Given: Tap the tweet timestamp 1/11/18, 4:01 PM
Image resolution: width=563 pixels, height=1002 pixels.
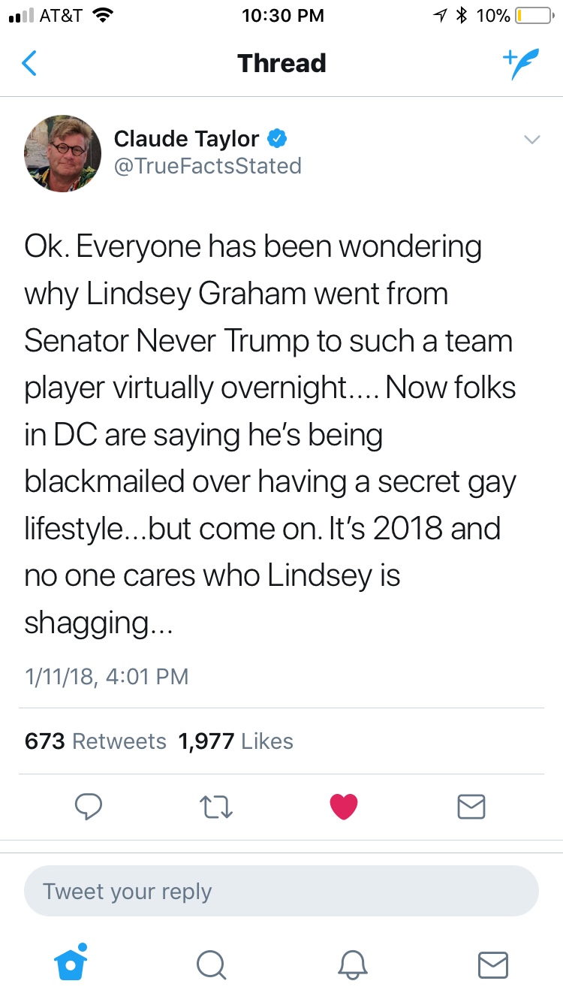Looking at the screenshot, I should 106,676.
